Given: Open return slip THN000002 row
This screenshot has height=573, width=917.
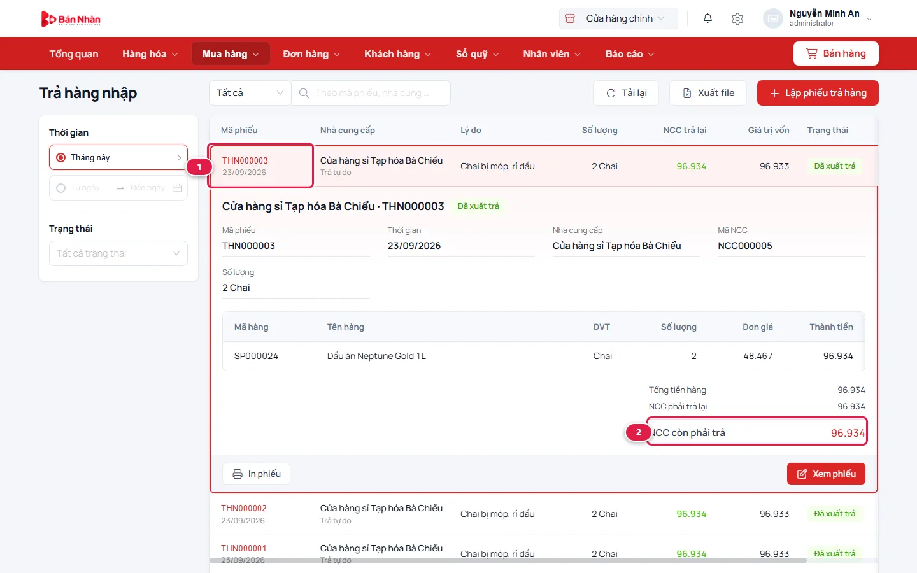Looking at the screenshot, I should coord(544,514).
